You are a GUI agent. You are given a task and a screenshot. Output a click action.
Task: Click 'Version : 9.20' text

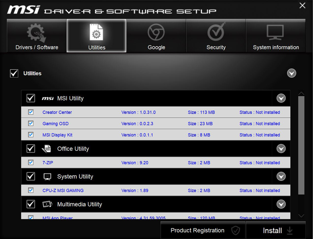(x=135, y=163)
